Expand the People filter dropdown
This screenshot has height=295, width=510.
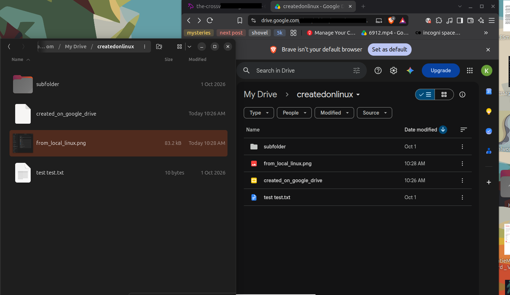coord(294,113)
